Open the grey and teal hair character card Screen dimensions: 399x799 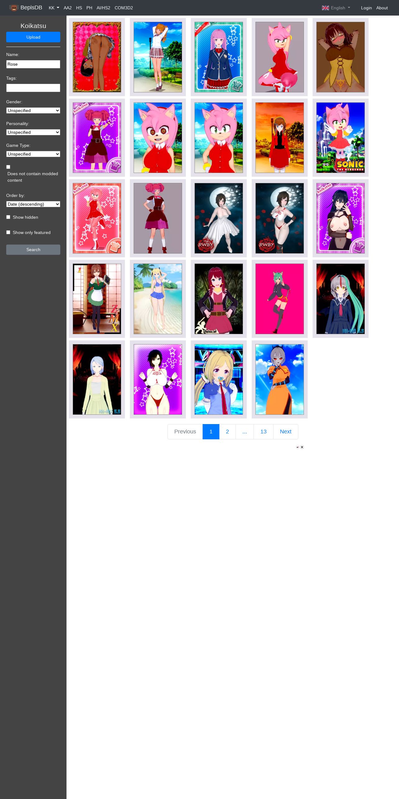pyautogui.click(x=341, y=299)
